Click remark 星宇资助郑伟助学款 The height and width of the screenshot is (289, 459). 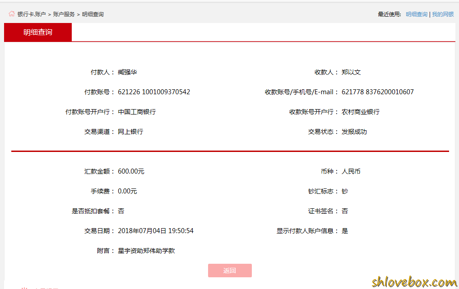point(146,251)
